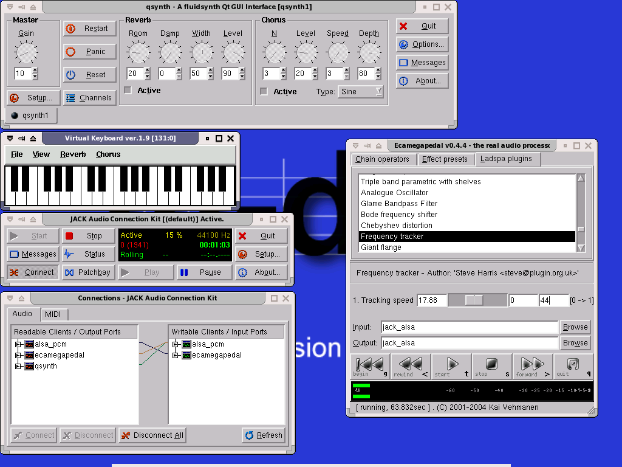Click Disconnect All in Connections window

(x=152, y=435)
